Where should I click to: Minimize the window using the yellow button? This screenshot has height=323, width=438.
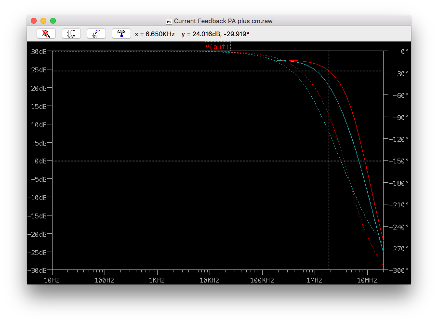pyautogui.click(x=43, y=21)
